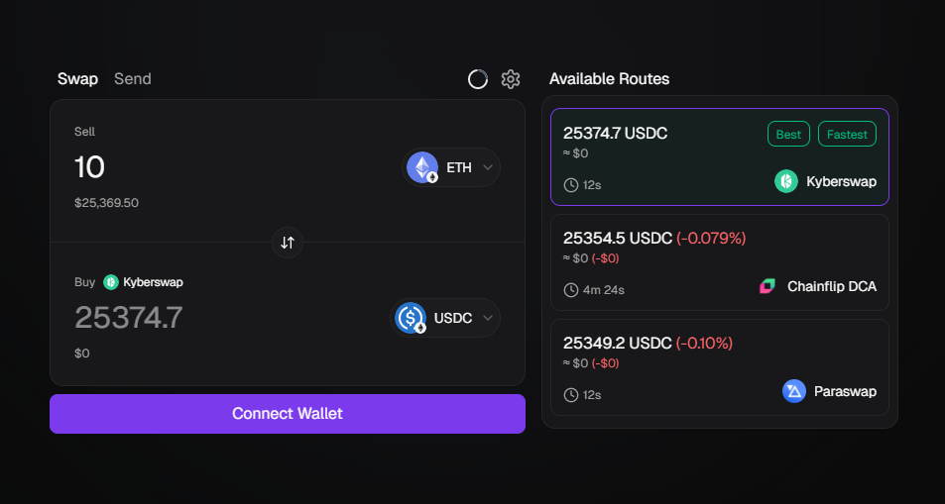The width and height of the screenshot is (945, 504).
Task: Click the Chainflip DCA logo icon
Action: coord(768,286)
